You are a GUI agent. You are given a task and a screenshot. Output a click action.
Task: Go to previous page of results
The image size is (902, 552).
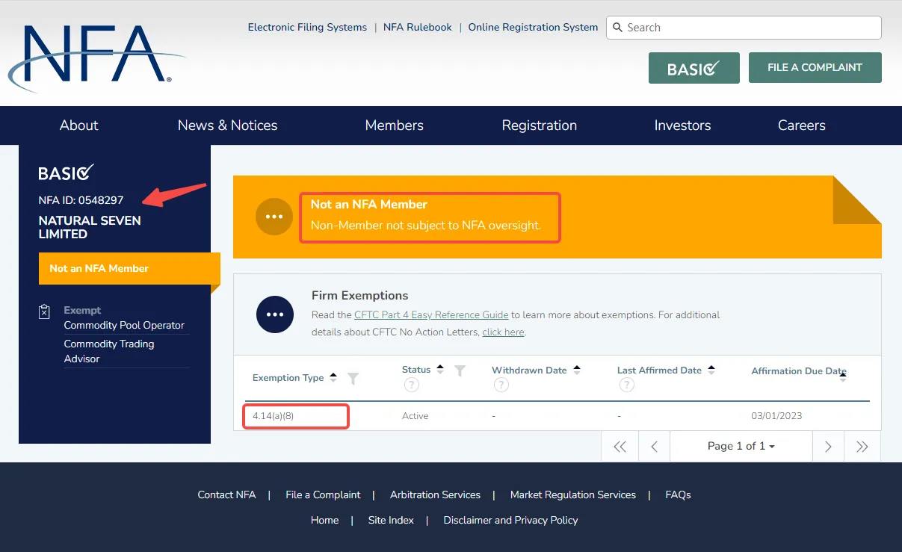pos(654,447)
